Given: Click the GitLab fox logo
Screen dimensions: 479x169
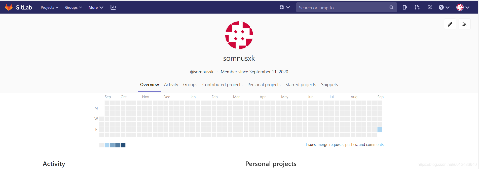Looking at the screenshot, I should (x=9, y=7).
